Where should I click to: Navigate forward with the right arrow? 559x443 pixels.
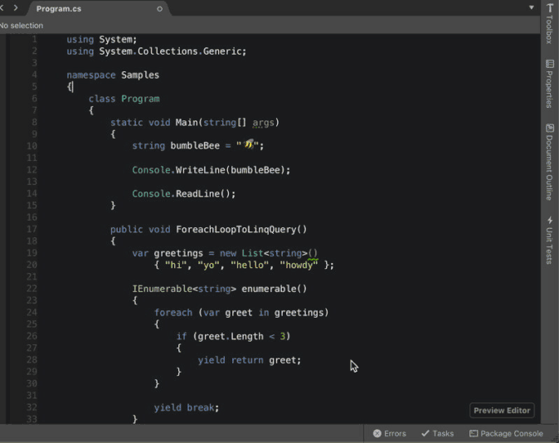click(x=16, y=8)
